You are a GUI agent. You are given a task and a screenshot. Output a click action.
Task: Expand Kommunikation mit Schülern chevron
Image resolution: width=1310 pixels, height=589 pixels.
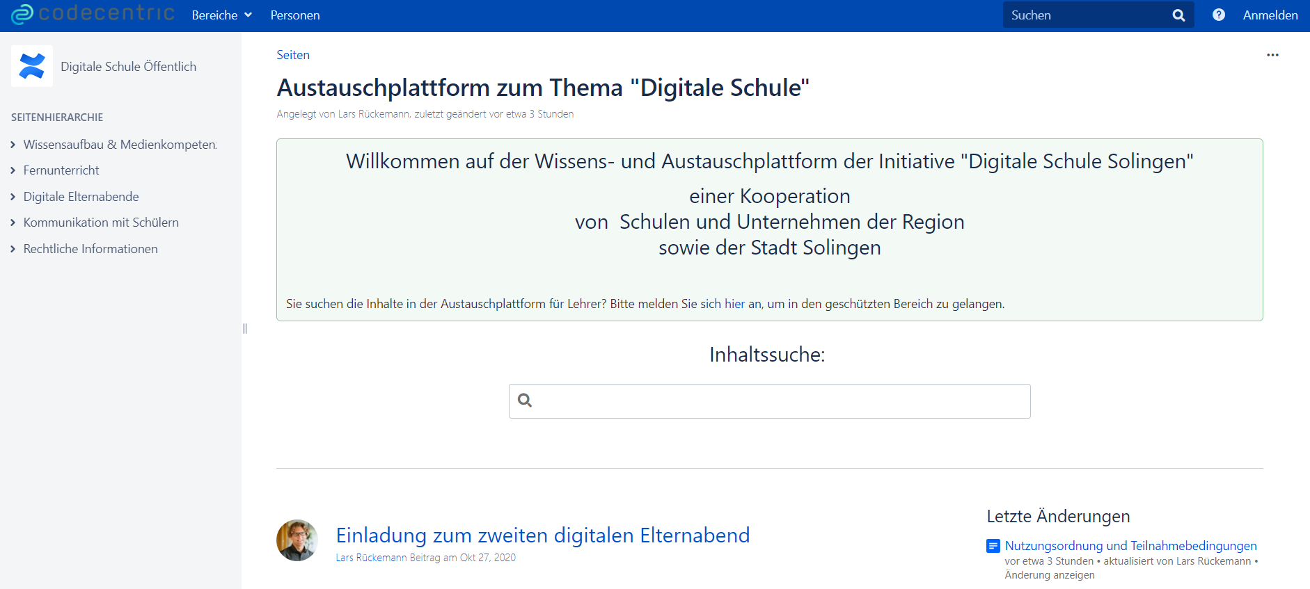(x=13, y=223)
